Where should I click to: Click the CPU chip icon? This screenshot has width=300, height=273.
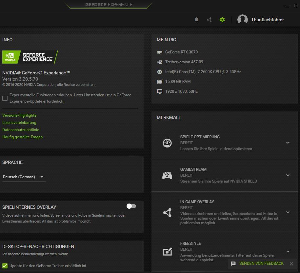(x=160, y=72)
